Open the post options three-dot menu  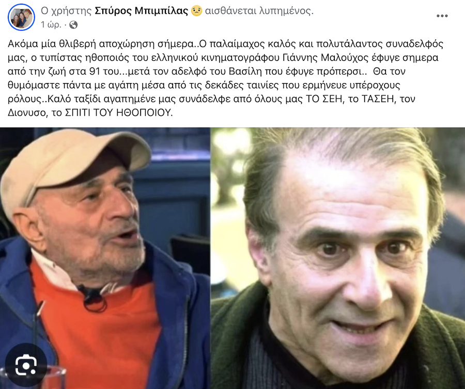click(442, 16)
